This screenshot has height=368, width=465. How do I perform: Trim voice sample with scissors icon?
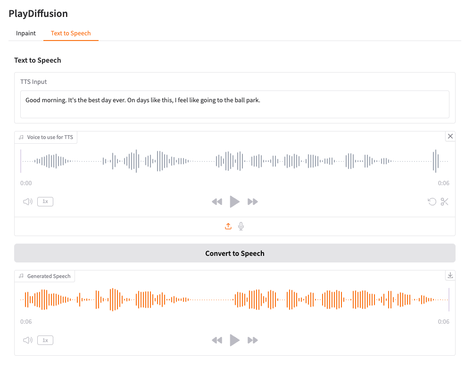click(x=444, y=202)
